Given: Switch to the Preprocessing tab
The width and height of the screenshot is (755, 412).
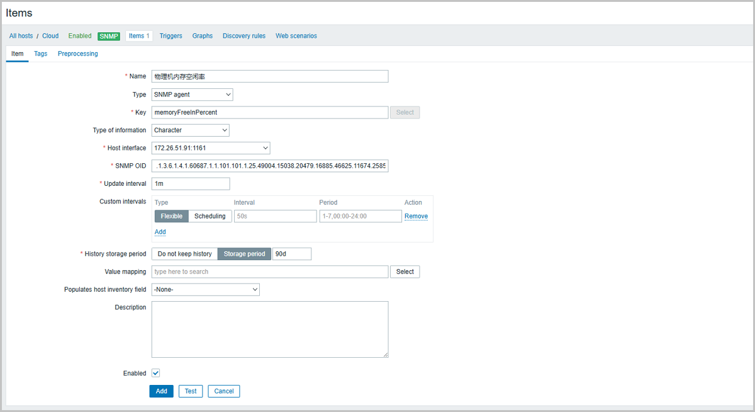Looking at the screenshot, I should click(x=77, y=54).
